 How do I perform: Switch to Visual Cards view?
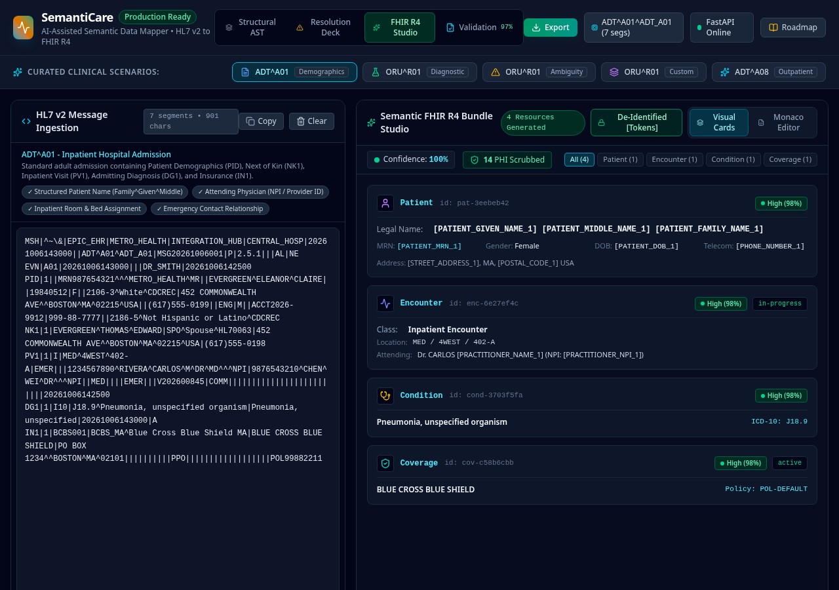[718, 123]
